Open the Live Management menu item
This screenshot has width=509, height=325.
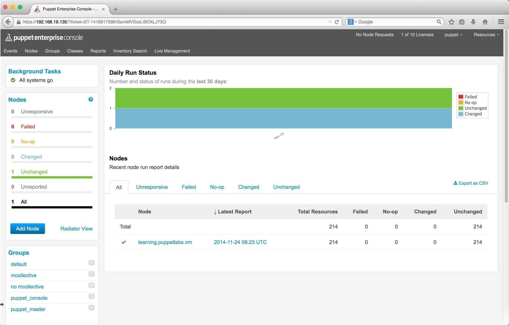172,51
